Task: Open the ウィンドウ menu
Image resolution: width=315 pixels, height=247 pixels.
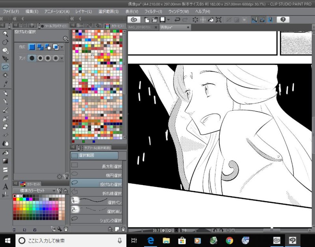Action: coord(179,11)
